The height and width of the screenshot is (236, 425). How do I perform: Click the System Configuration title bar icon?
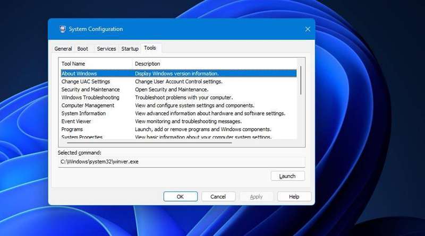pos(63,29)
